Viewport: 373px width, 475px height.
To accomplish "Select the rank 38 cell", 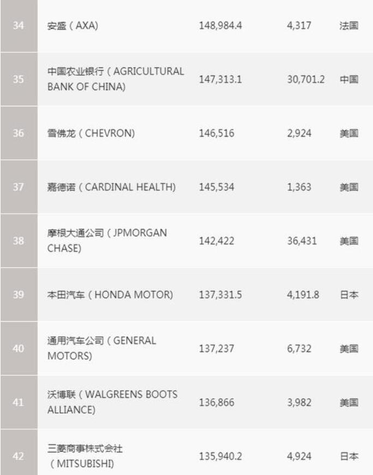I will [19, 240].
